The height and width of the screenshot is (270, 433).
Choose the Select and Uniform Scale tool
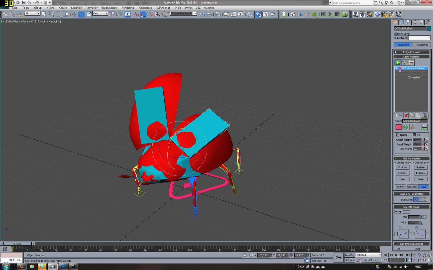click(89, 14)
